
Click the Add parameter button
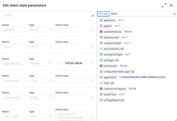(x=8, y=15)
